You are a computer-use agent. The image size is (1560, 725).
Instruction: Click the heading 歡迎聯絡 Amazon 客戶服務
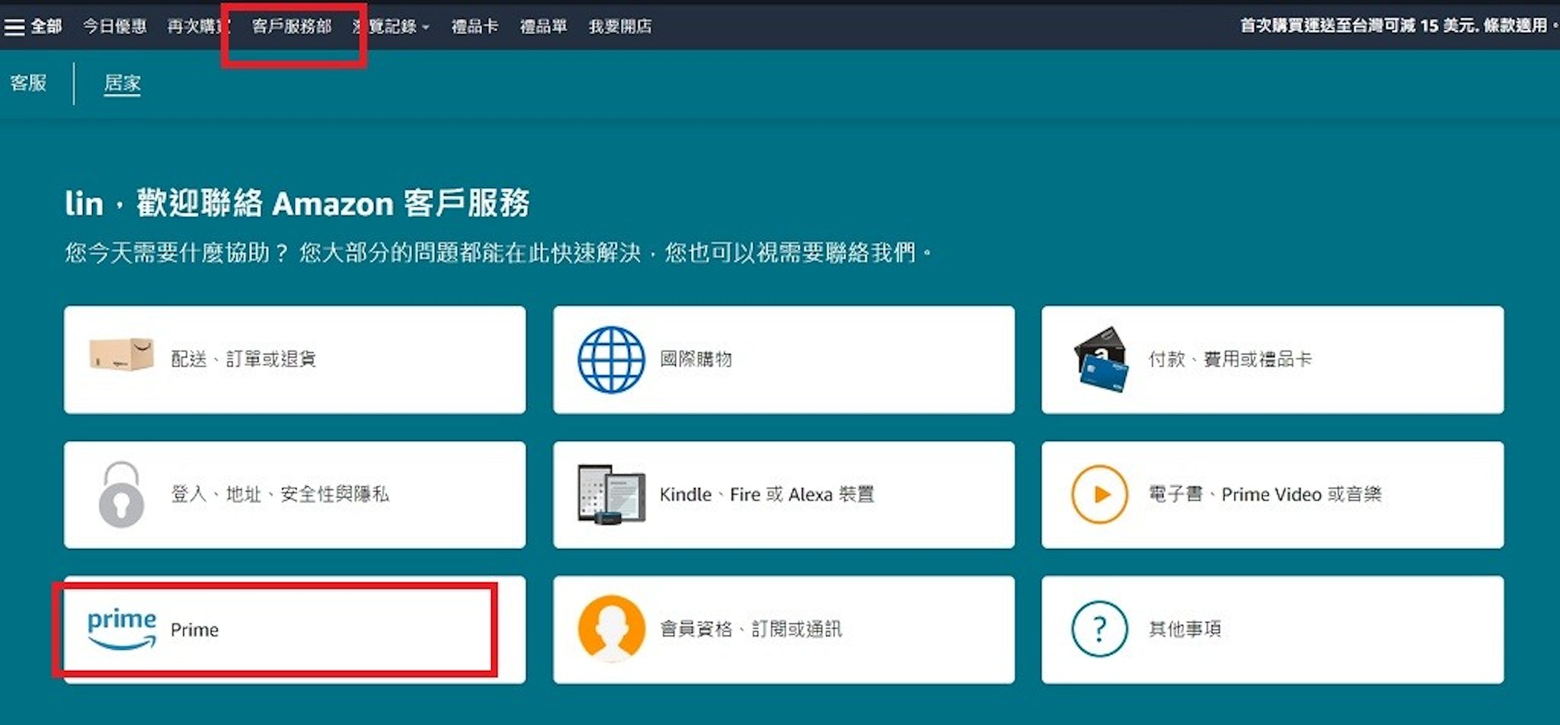pyautogui.click(x=333, y=203)
